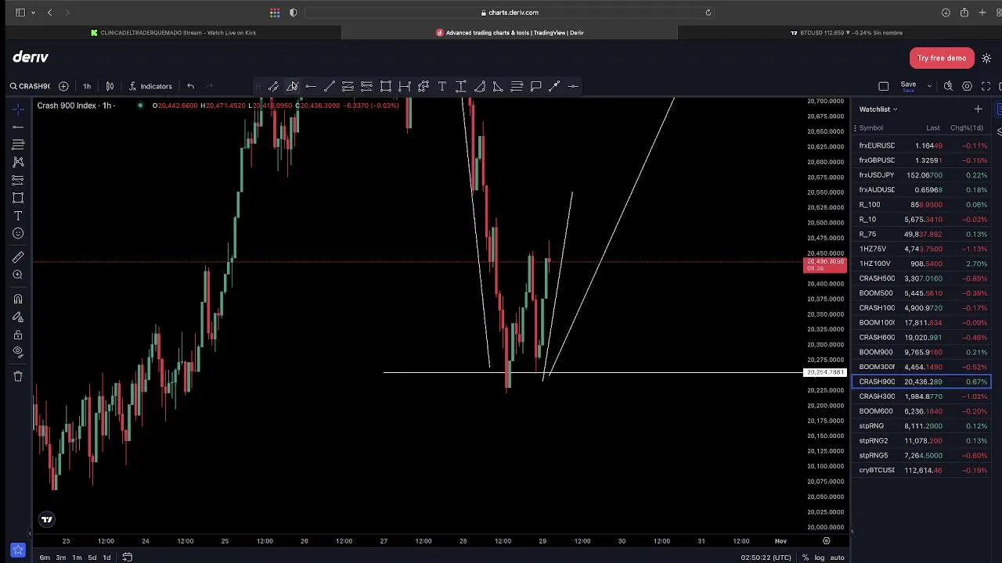Screen dimensions: 1002x563
Task: Click the Deriv logo
Action: [x=31, y=57]
